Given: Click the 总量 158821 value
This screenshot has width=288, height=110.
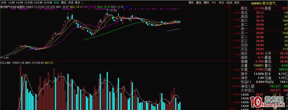Looking at the screenshot, I should coord(259,66).
